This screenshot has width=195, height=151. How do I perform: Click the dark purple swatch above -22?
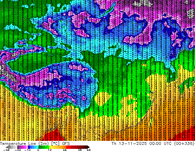point(18,147)
